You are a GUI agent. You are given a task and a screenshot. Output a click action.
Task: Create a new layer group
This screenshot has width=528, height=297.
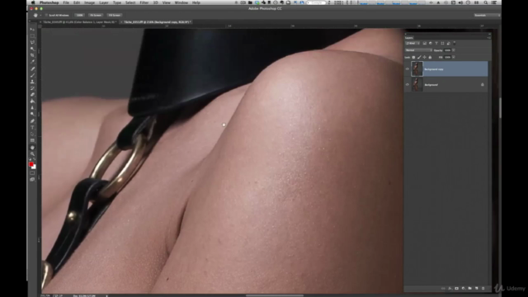tap(469, 289)
